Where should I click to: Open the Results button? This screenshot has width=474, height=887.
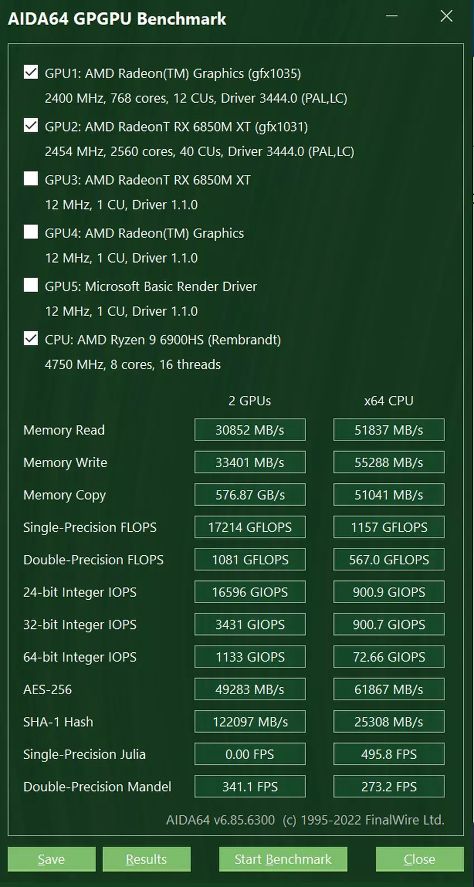coord(146,859)
